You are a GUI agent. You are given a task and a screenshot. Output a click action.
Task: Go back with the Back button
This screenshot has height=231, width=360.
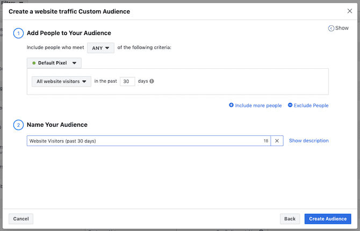[x=290, y=219]
